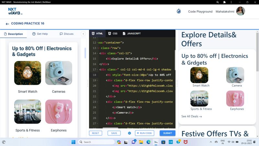The image size is (259, 146).
Task: Click the browser zoom magnifier icon
Action: [218, 2]
